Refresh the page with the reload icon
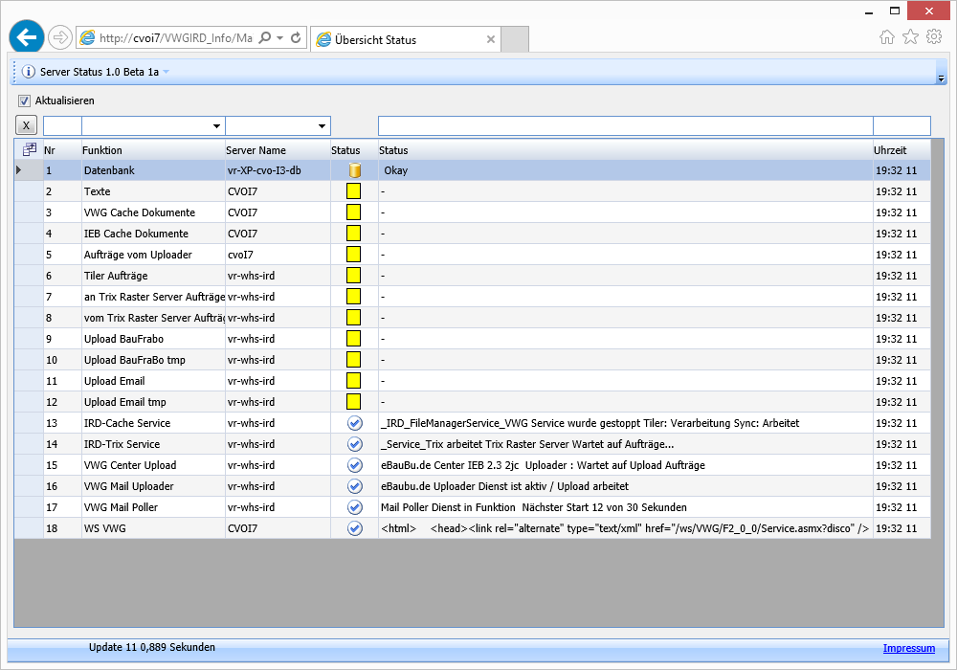Screen dimensions: 957x670 (296, 38)
